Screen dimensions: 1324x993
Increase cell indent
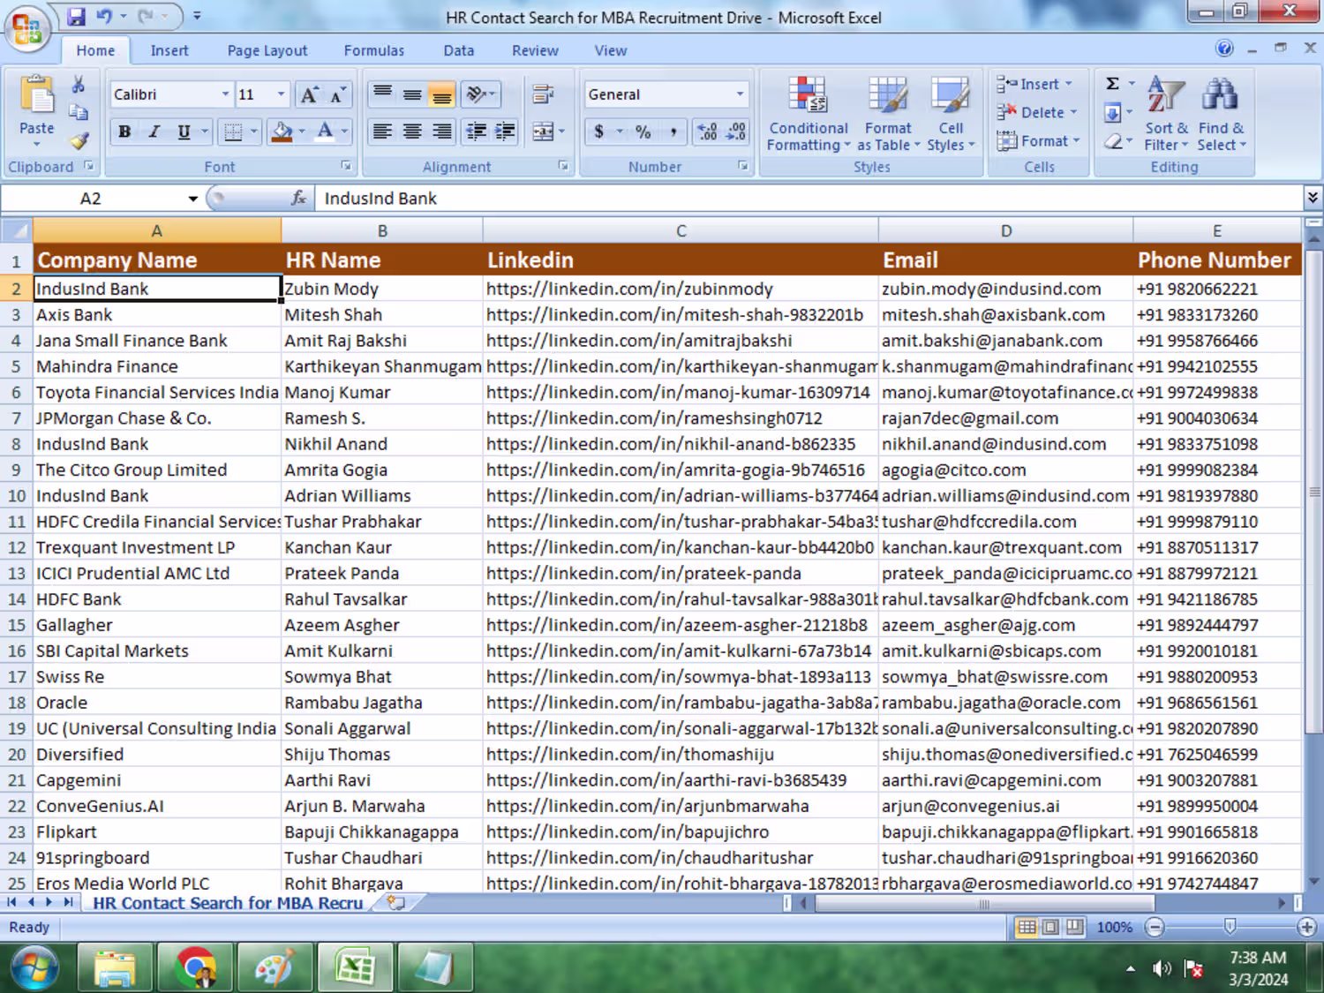506,132
